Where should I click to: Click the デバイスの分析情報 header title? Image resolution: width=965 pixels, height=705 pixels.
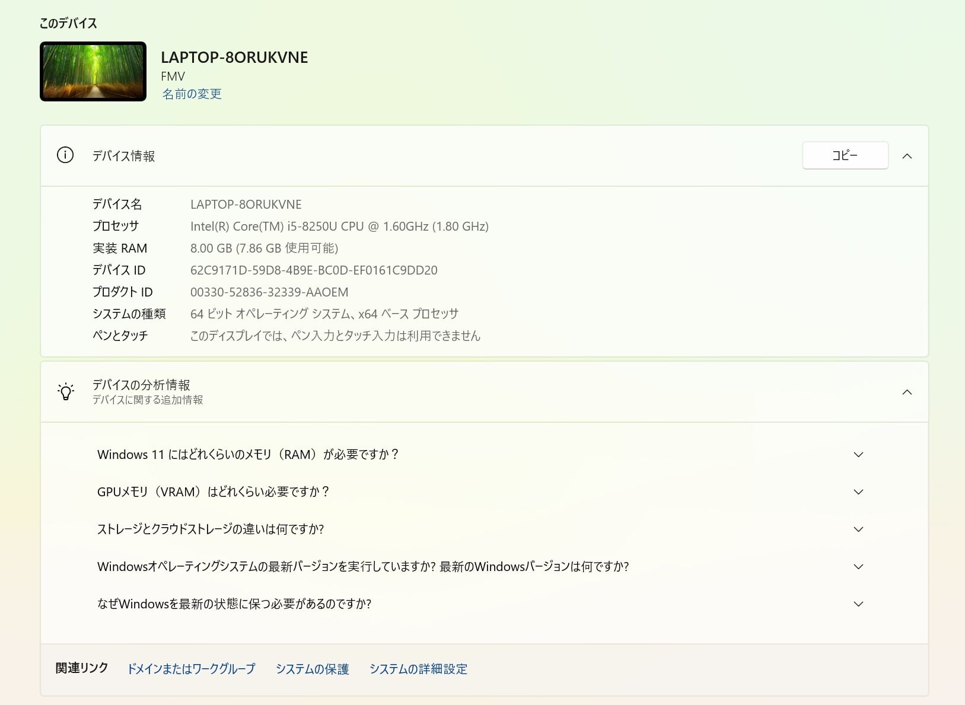pos(141,385)
